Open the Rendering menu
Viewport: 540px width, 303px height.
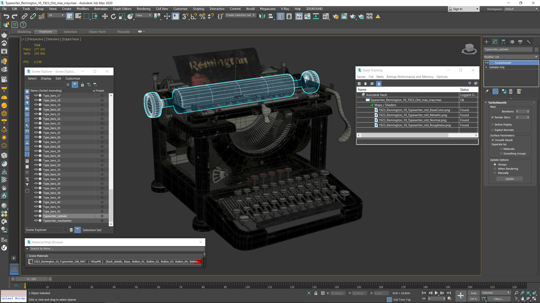[x=143, y=9]
